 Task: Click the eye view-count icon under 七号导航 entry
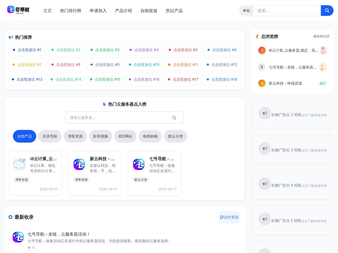click(x=29, y=248)
